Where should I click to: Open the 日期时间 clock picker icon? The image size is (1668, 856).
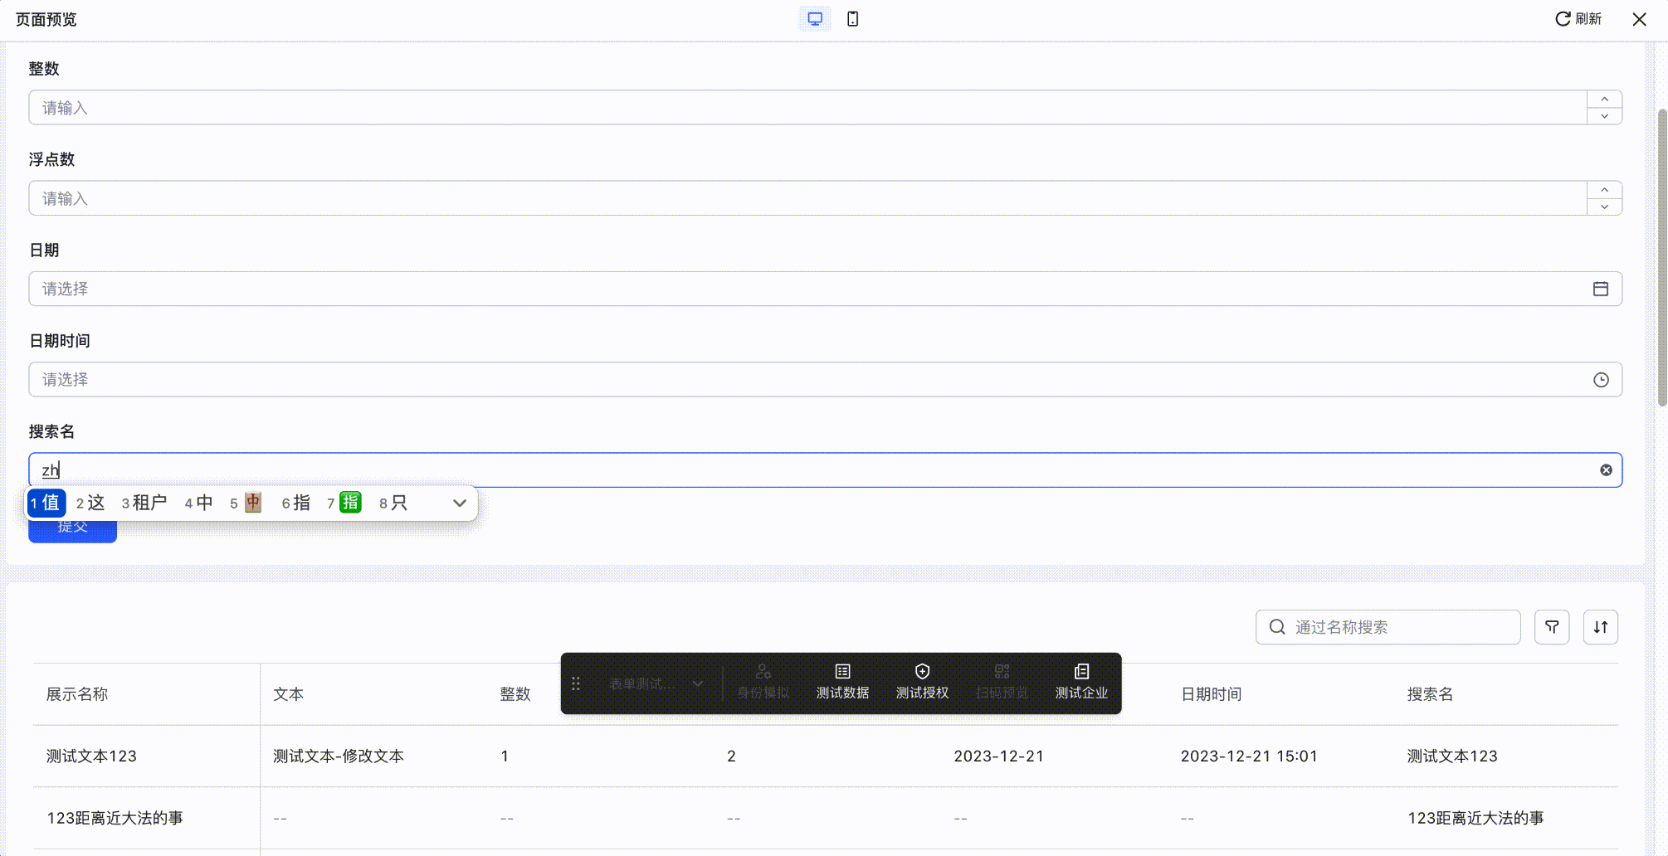point(1600,380)
